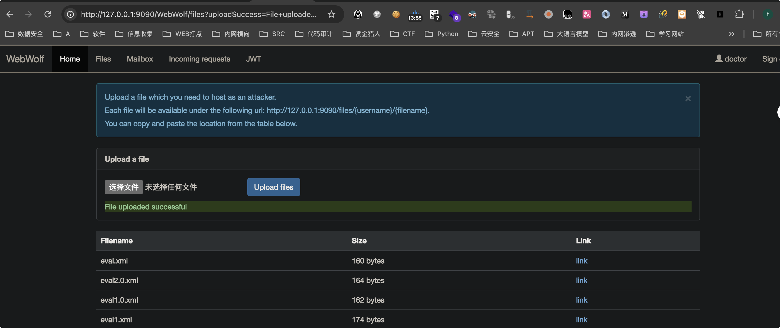Reload the WebWolf page
This screenshot has width=780, height=328.
click(x=48, y=14)
